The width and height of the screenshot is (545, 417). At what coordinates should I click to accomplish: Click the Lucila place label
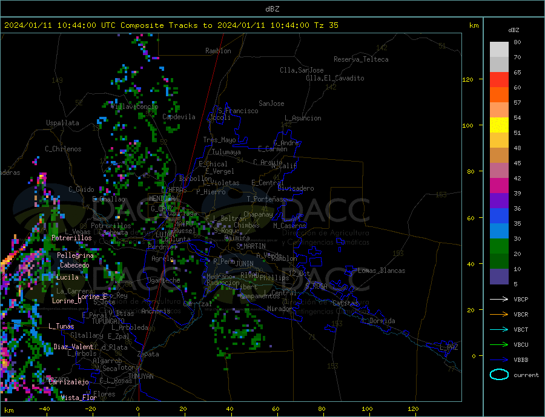click(67, 277)
